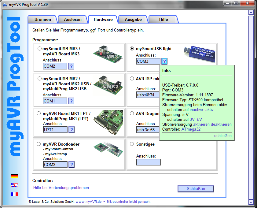Click usb:3e:65 AVR Dragon port field

pos(148,130)
